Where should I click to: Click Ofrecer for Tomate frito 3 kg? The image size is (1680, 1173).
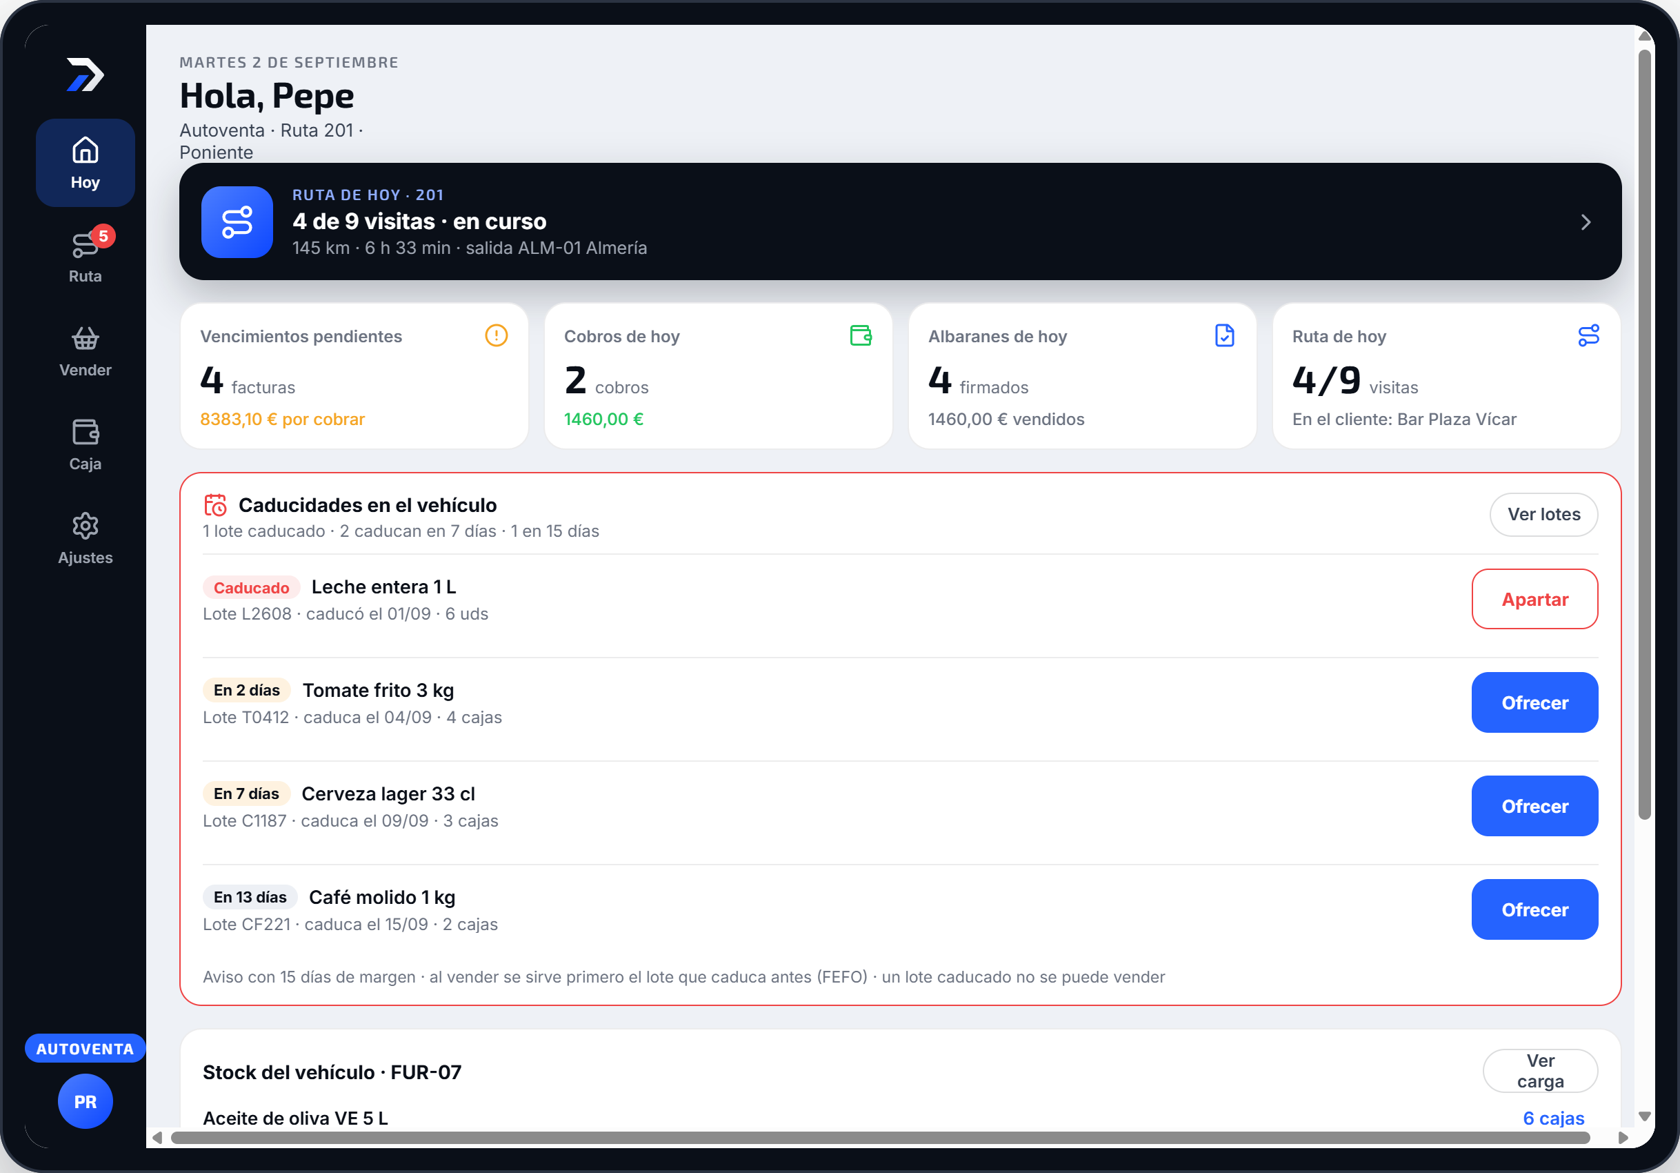[1534, 702]
